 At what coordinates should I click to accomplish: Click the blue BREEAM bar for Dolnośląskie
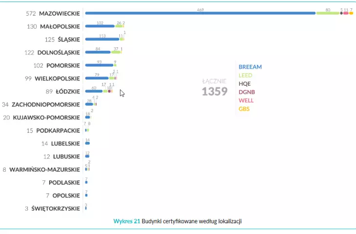(x=98, y=52)
